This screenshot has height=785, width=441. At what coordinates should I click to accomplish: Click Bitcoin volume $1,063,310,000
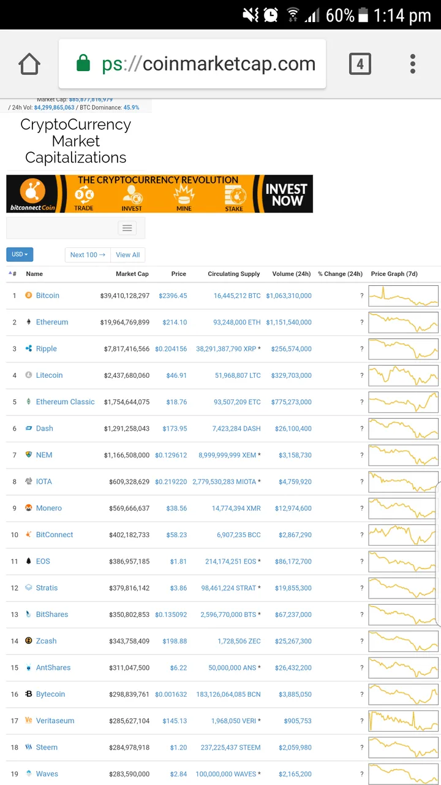(289, 296)
